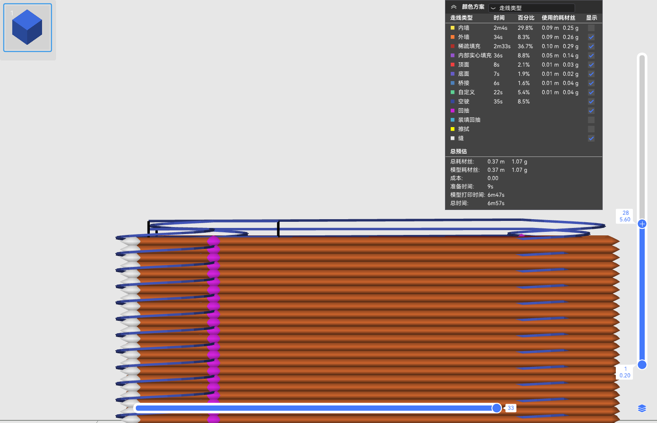Hide 回抽 retraction markers
This screenshot has height=423, width=657.
(591, 111)
